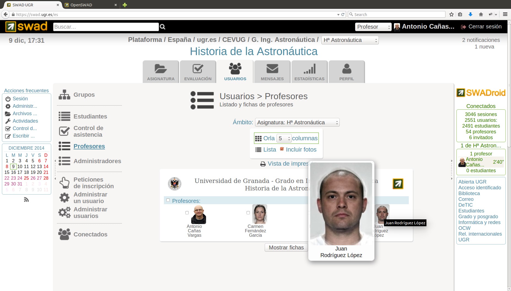
Task: Toggle the Incluir fotos checkbox
Action: tap(282, 149)
